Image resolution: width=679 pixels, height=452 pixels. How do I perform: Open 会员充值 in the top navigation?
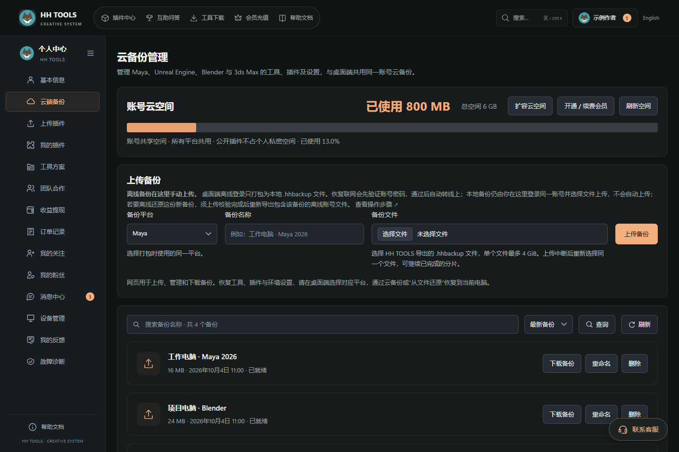251,18
